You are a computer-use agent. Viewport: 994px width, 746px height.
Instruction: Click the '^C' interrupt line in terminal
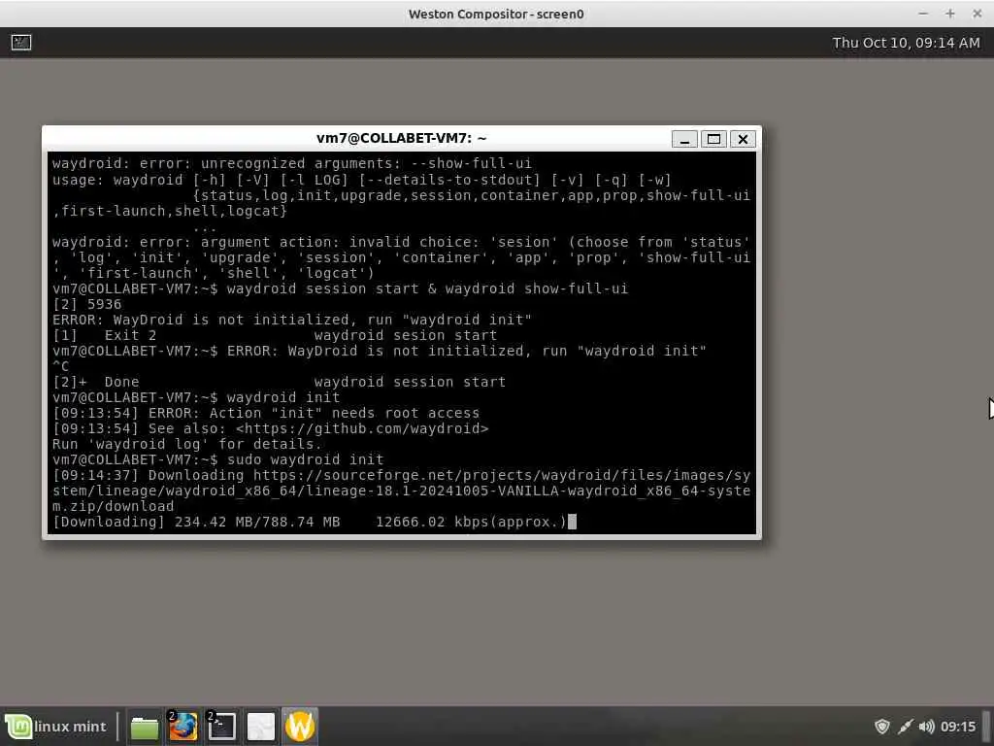[61, 366]
